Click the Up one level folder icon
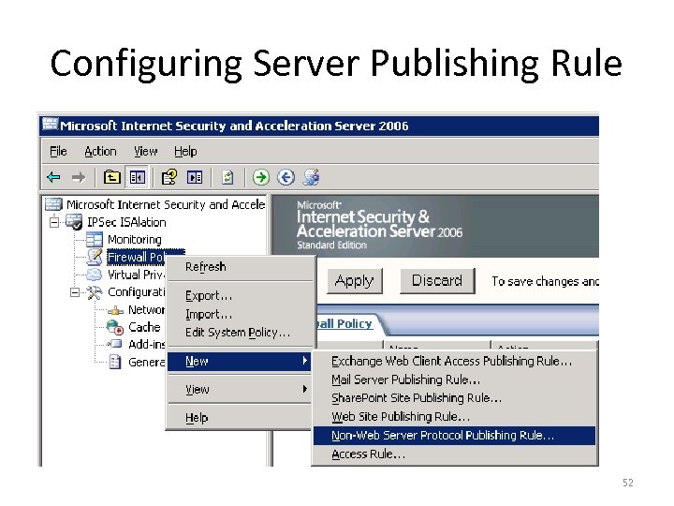This screenshot has width=674, height=506. click(x=111, y=177)
